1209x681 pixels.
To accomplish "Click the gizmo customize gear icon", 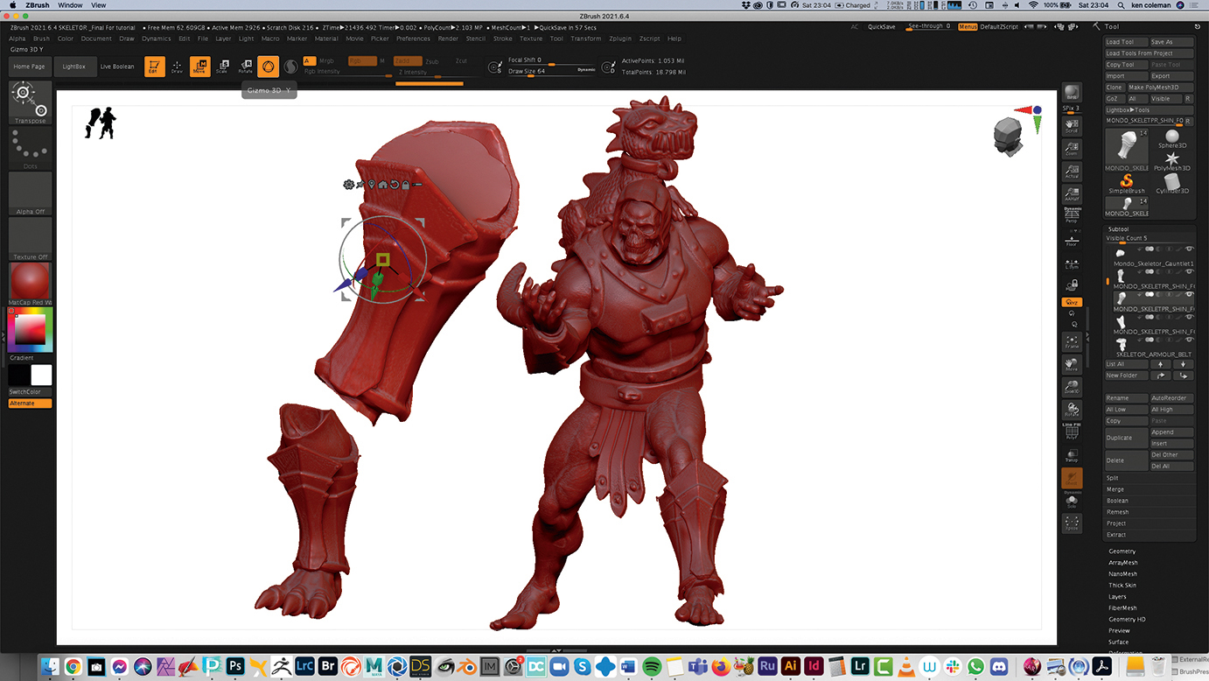I will coord(349,185).
